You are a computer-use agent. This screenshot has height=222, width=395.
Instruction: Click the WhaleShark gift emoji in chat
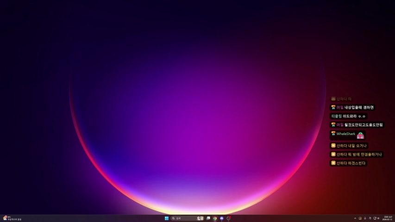360,136
